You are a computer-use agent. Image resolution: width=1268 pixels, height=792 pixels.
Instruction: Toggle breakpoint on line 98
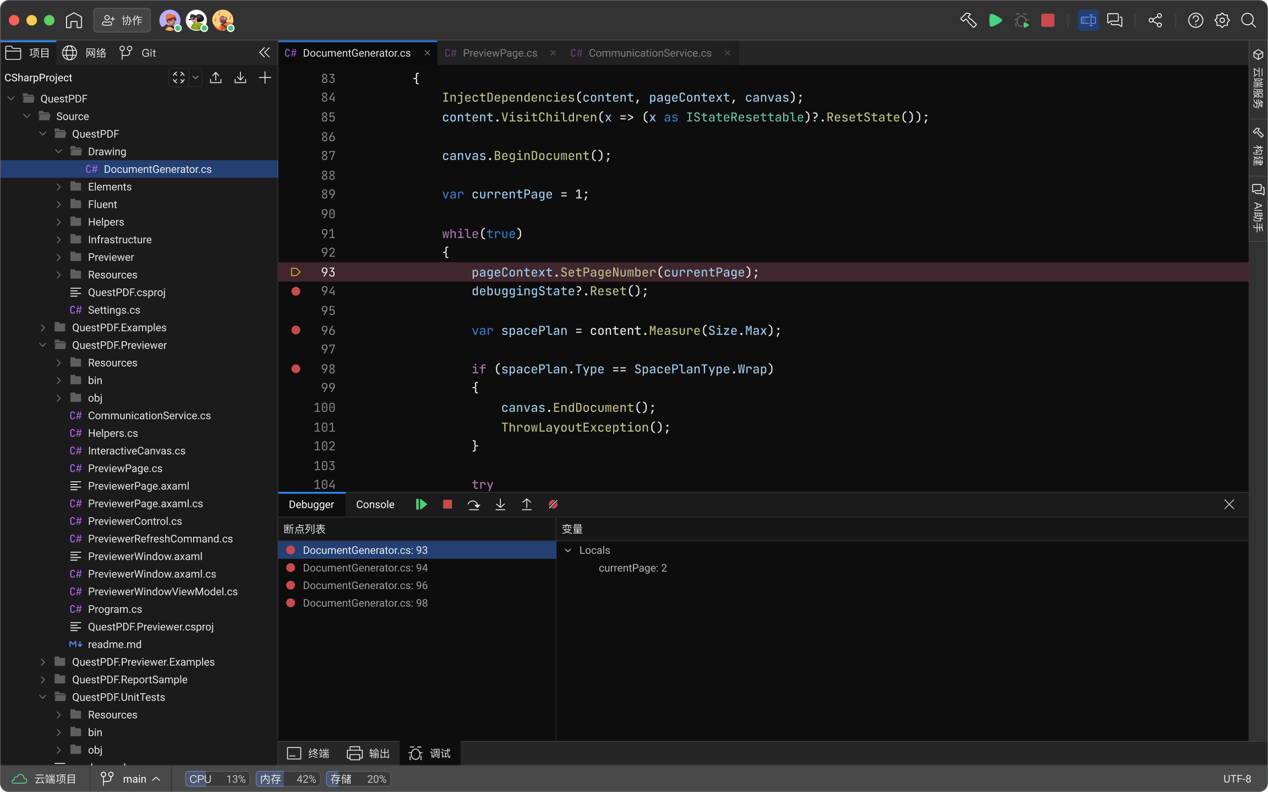pos(296,369)
